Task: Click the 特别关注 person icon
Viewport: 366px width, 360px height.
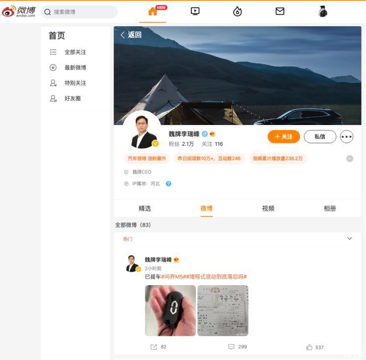Action: (53, 83)
